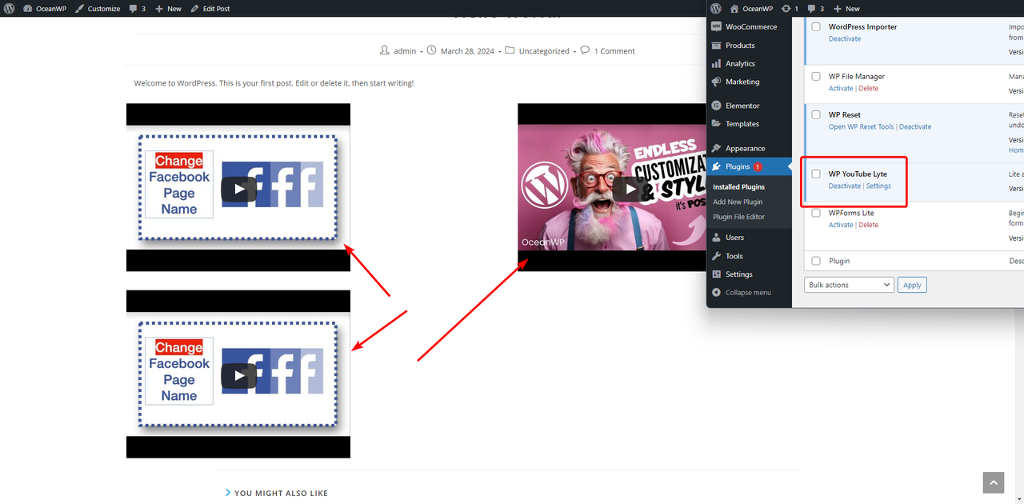Open OceanWP site menu in left admin bar

coord(45,9)
